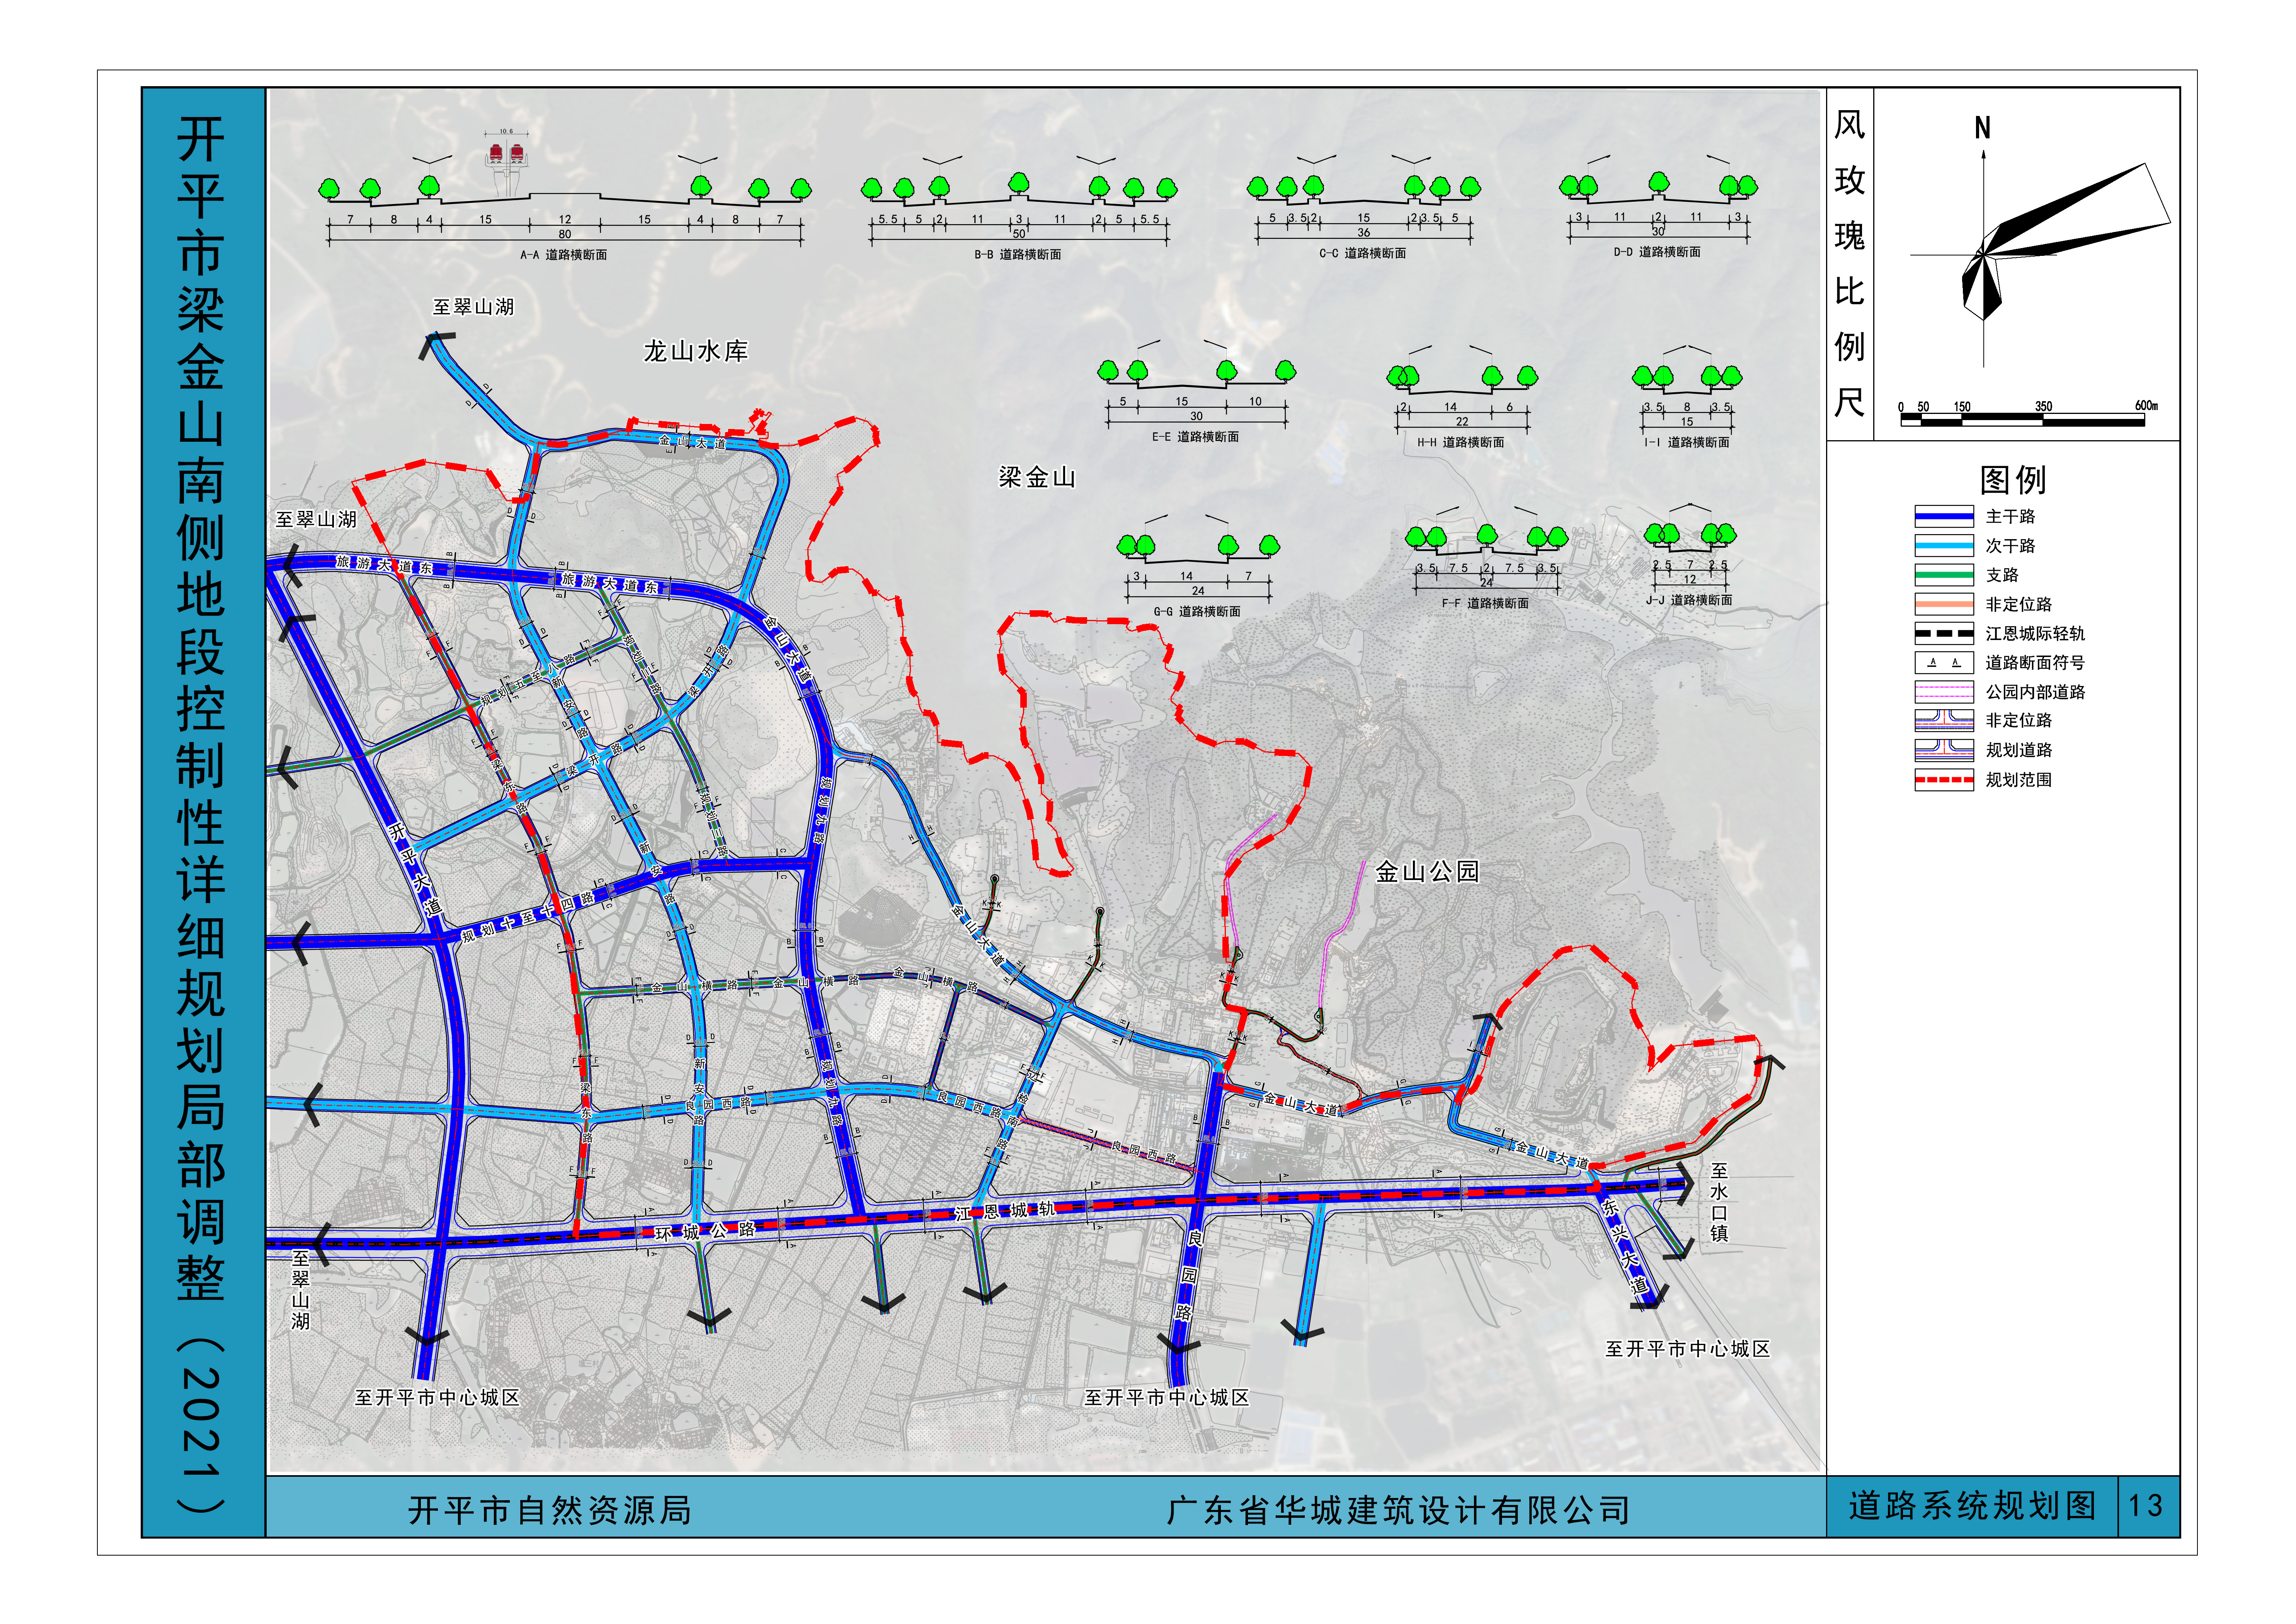Screen dimensions: 2296x1624
Task: Click the 规划范围 legend label
Action: pos(2018,780)
